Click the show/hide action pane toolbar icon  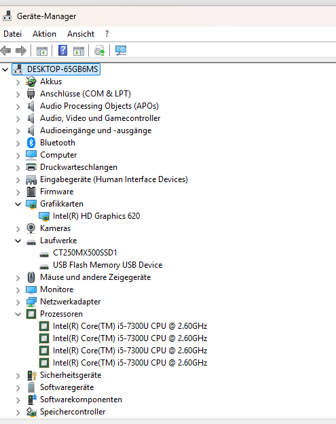79,50
